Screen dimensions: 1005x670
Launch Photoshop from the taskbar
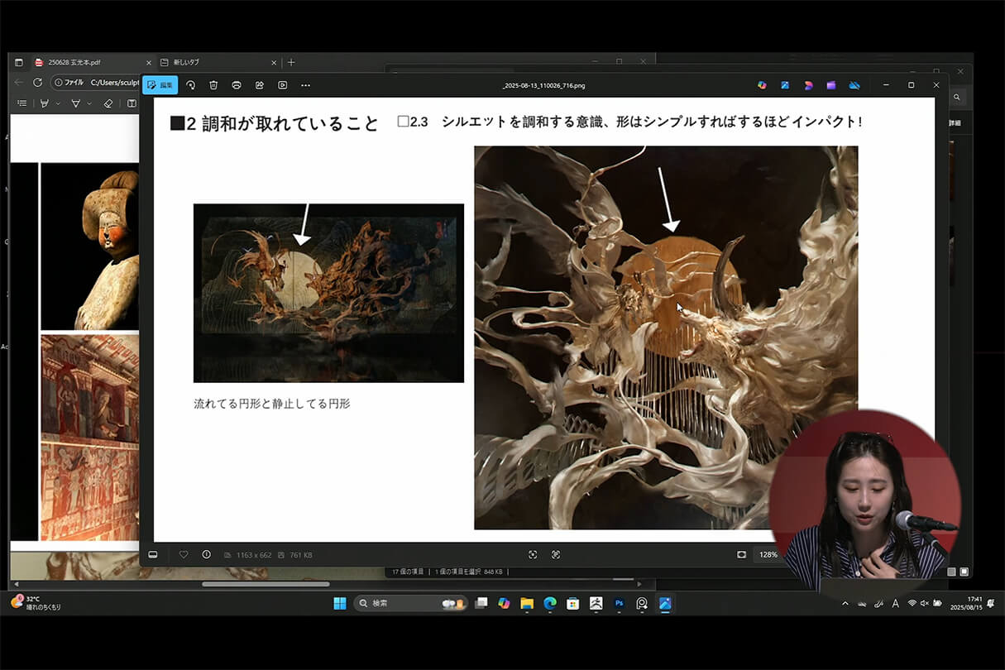(619, 604)
